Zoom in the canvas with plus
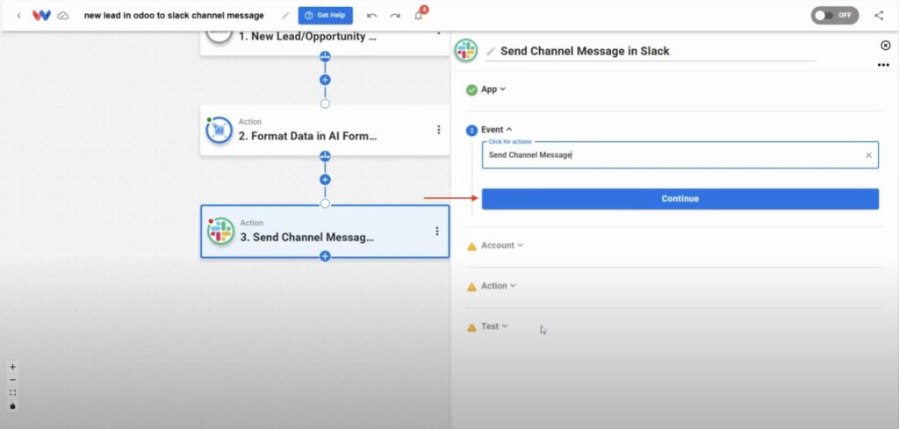The image size is (899, 429). pyautogui.click(x=12, y=367)
